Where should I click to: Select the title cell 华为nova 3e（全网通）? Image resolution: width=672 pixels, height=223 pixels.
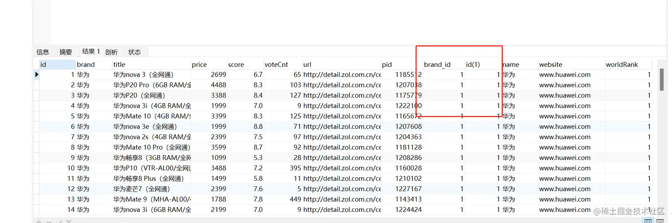point(152,127)
